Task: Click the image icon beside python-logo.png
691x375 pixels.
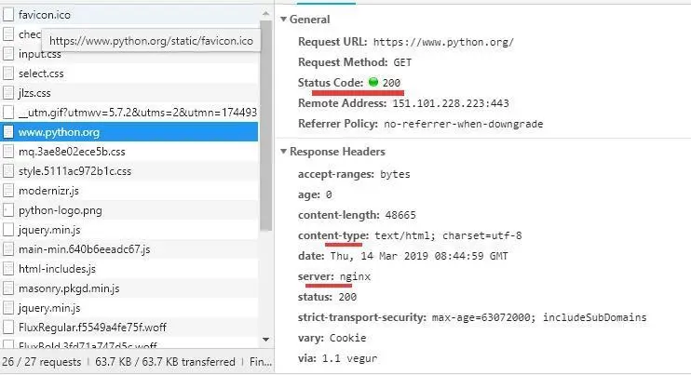Action: 8,210
